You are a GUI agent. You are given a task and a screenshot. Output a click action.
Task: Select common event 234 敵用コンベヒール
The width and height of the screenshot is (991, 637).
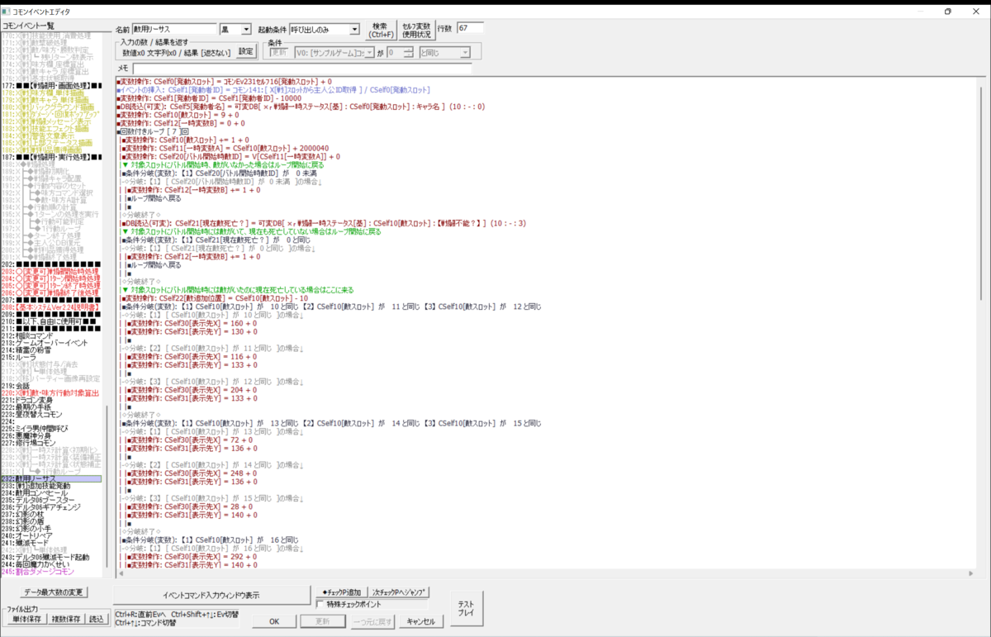coord(52,493)
